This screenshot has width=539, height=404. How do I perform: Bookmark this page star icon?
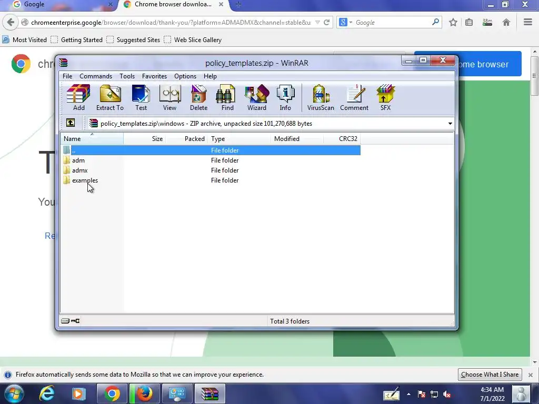click(453, 22)
